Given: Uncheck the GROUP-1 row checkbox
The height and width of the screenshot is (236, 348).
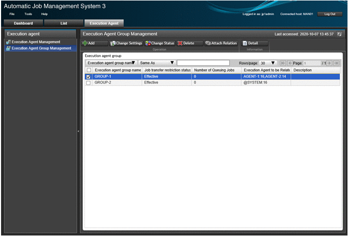Looking at the screenshot, I should [88, 77].
